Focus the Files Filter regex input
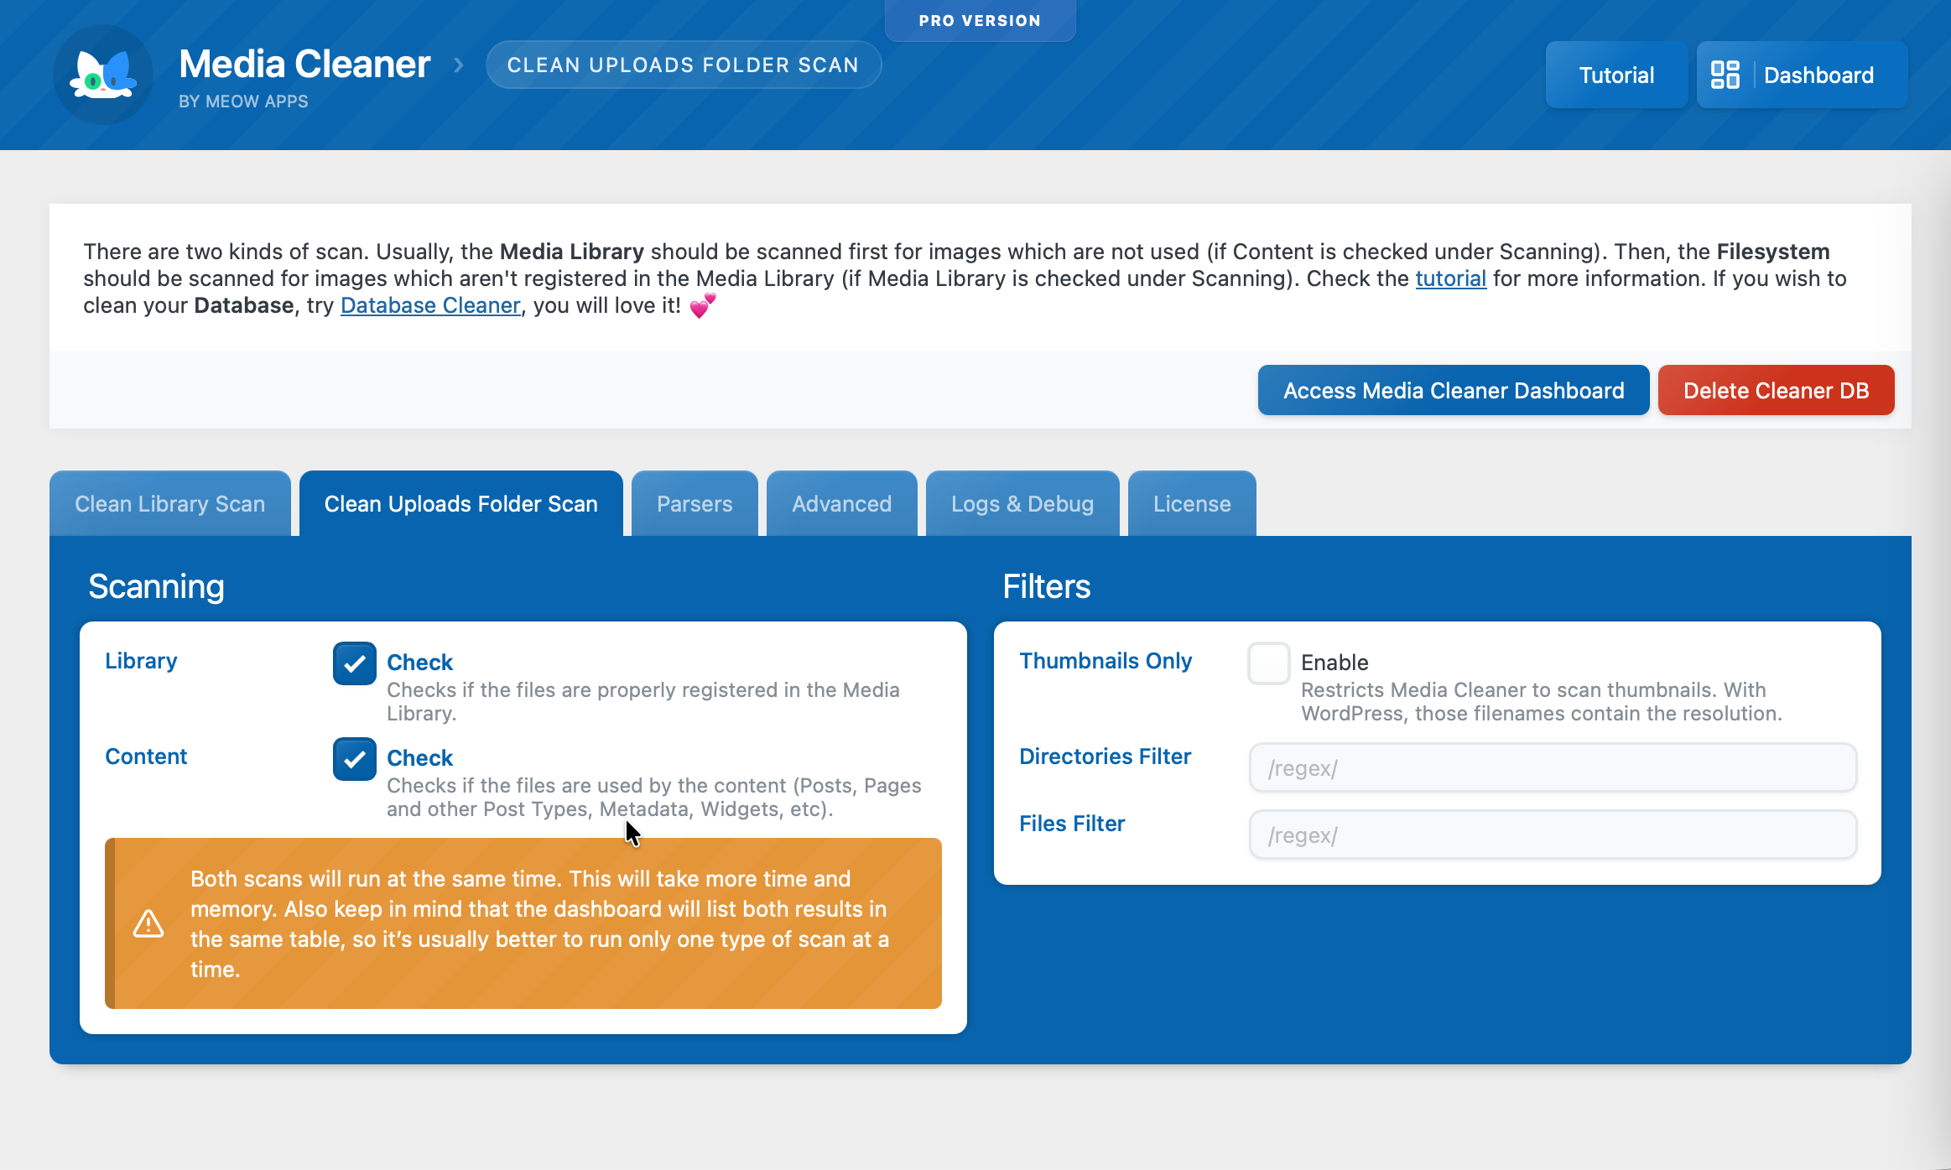 1552,835
